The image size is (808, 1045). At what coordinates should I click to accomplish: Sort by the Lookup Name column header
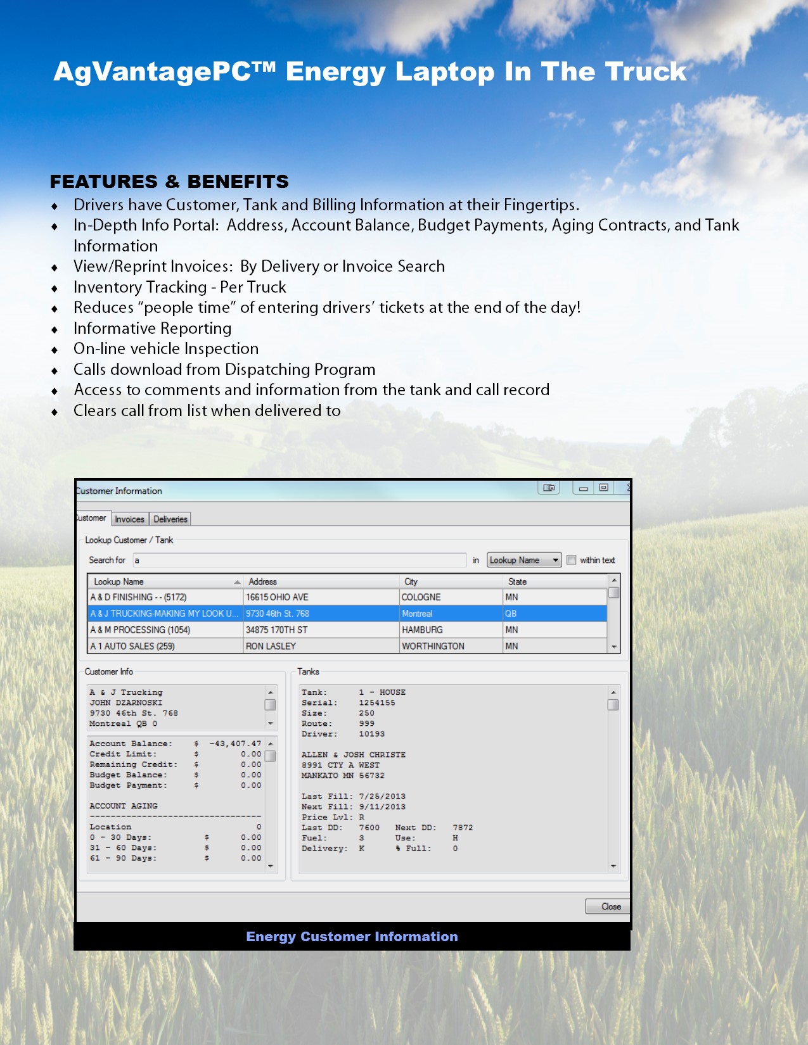click(166, 581)
